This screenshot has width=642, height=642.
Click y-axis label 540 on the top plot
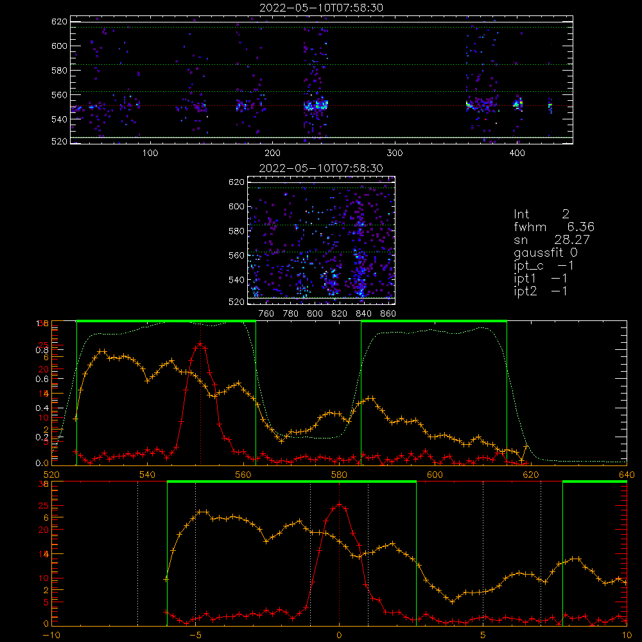(59, 119)
